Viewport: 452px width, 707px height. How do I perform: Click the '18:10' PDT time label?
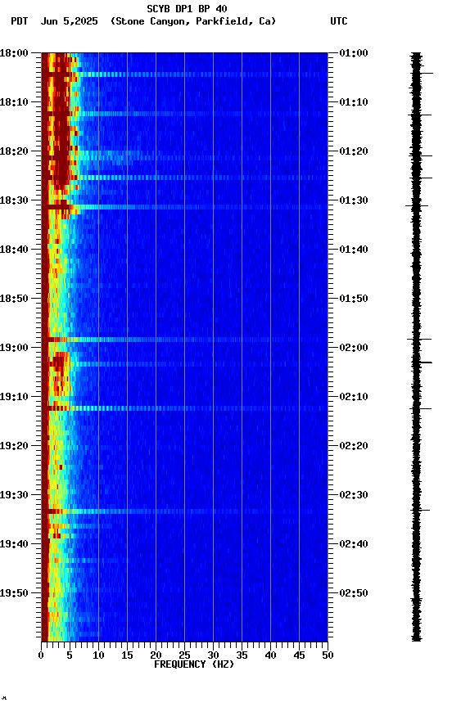[x=14, y=102]
